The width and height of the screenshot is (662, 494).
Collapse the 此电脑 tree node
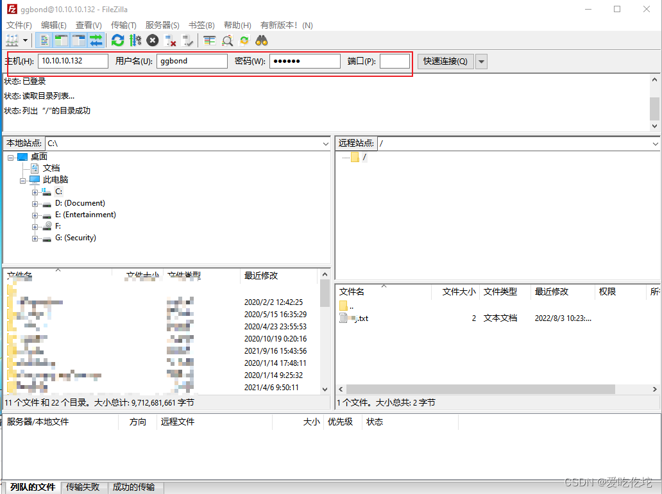pyautogui.click(x=22, y=181)
